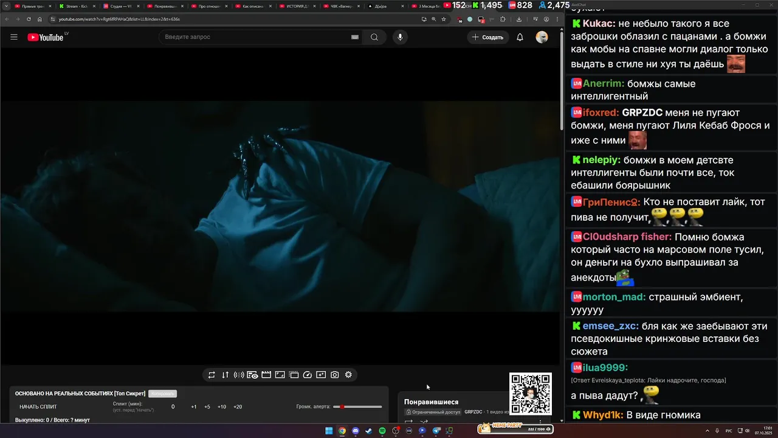778x438 pixels.
Task: Open YouTube notifications bell
Action: point(520,37)
